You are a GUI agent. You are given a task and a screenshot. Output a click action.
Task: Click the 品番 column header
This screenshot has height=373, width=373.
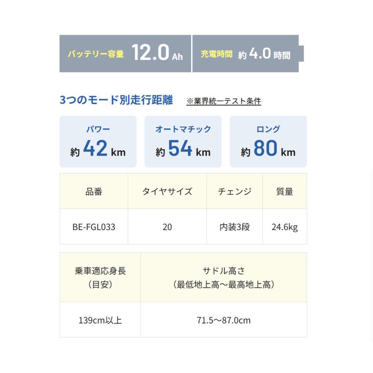[x=94, y=191]
